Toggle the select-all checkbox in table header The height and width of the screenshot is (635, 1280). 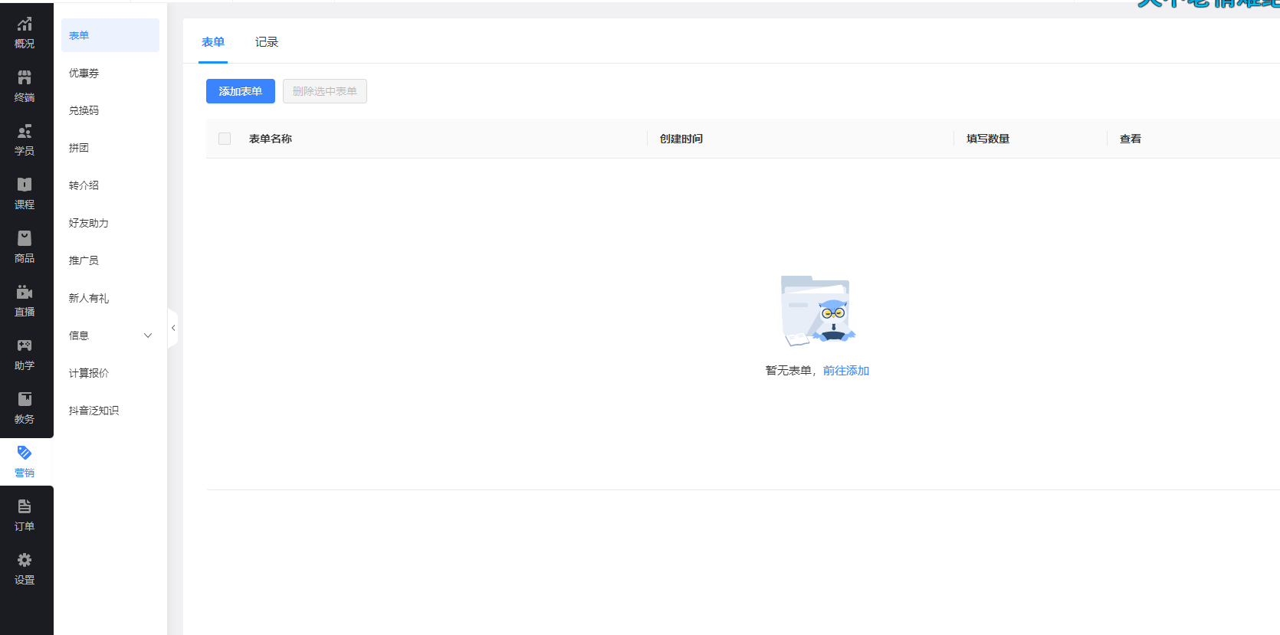point(225,139)
